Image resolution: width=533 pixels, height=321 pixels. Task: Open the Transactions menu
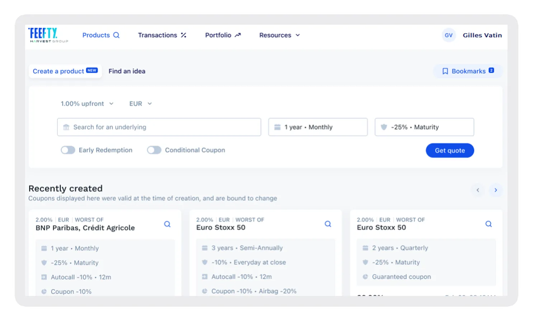point(162,35)
